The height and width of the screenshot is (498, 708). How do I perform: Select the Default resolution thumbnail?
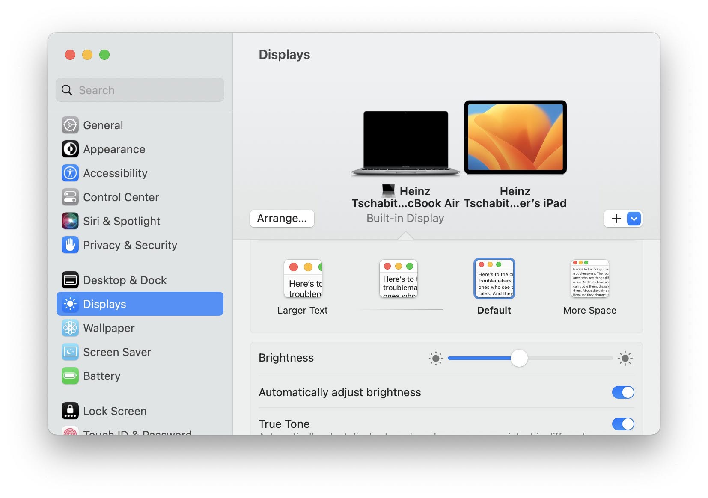pos(494,279)
